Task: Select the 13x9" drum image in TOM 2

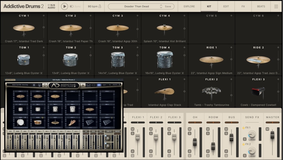Action: pos(70,60)
